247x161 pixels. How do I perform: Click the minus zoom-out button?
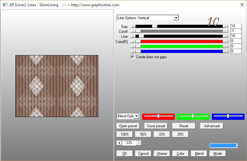click(139, 143)
